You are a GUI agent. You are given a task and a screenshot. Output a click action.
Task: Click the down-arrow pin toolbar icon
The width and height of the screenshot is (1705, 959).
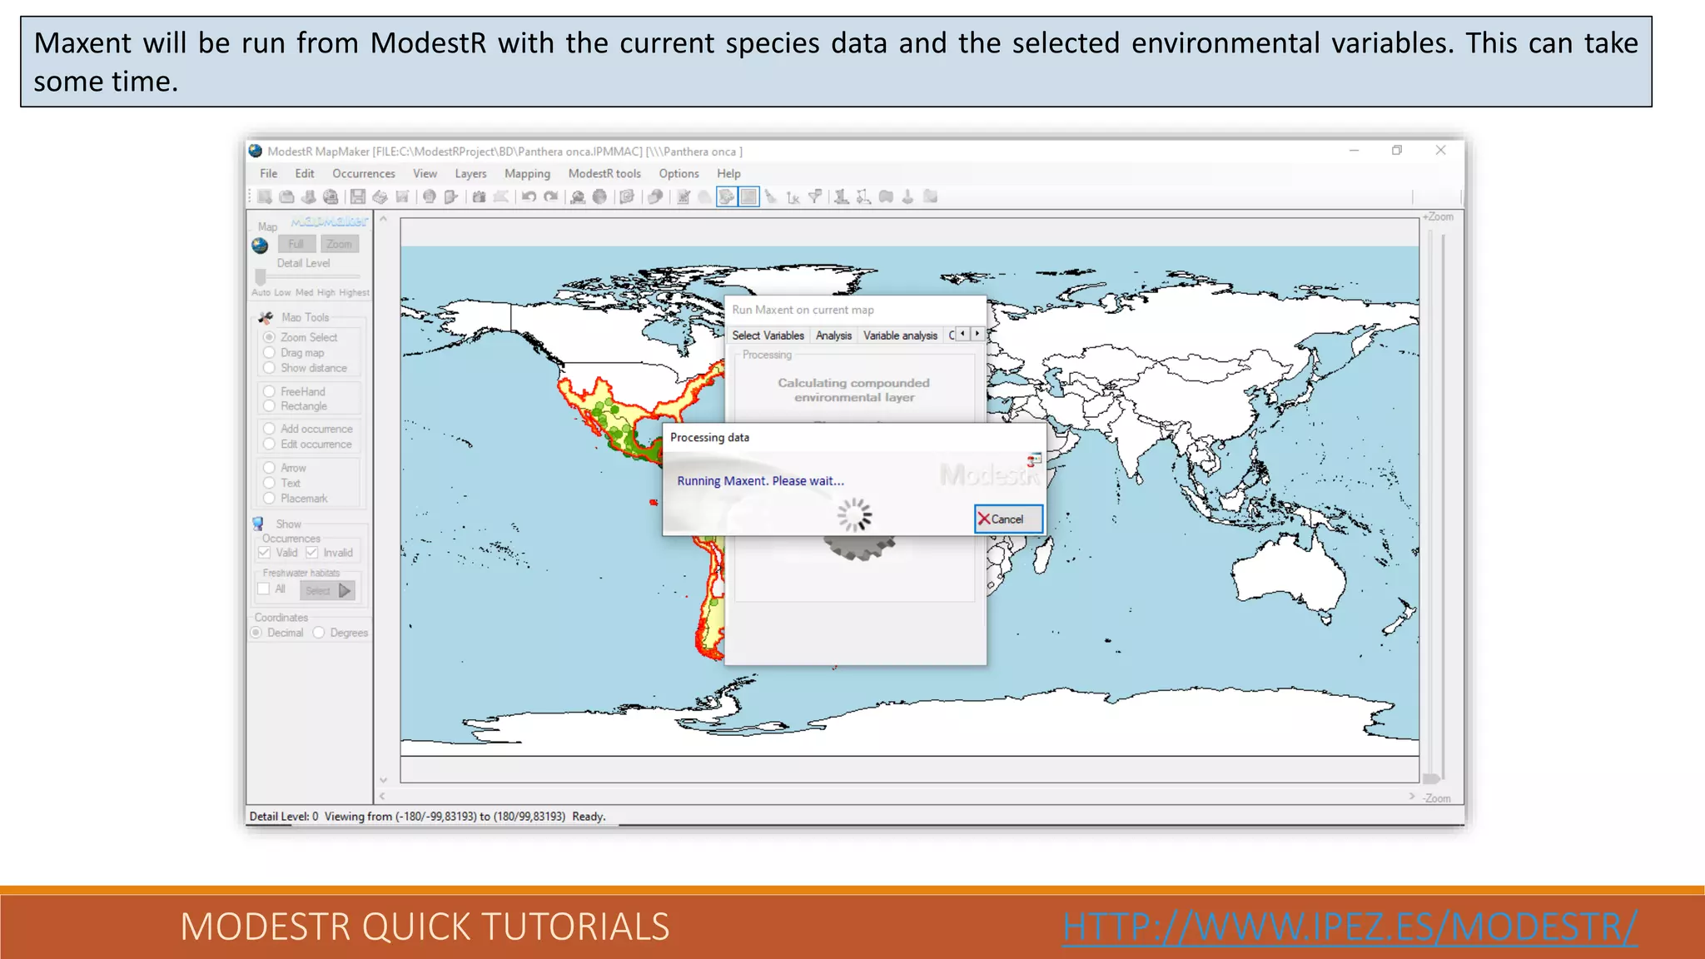(x=907, y=196)
